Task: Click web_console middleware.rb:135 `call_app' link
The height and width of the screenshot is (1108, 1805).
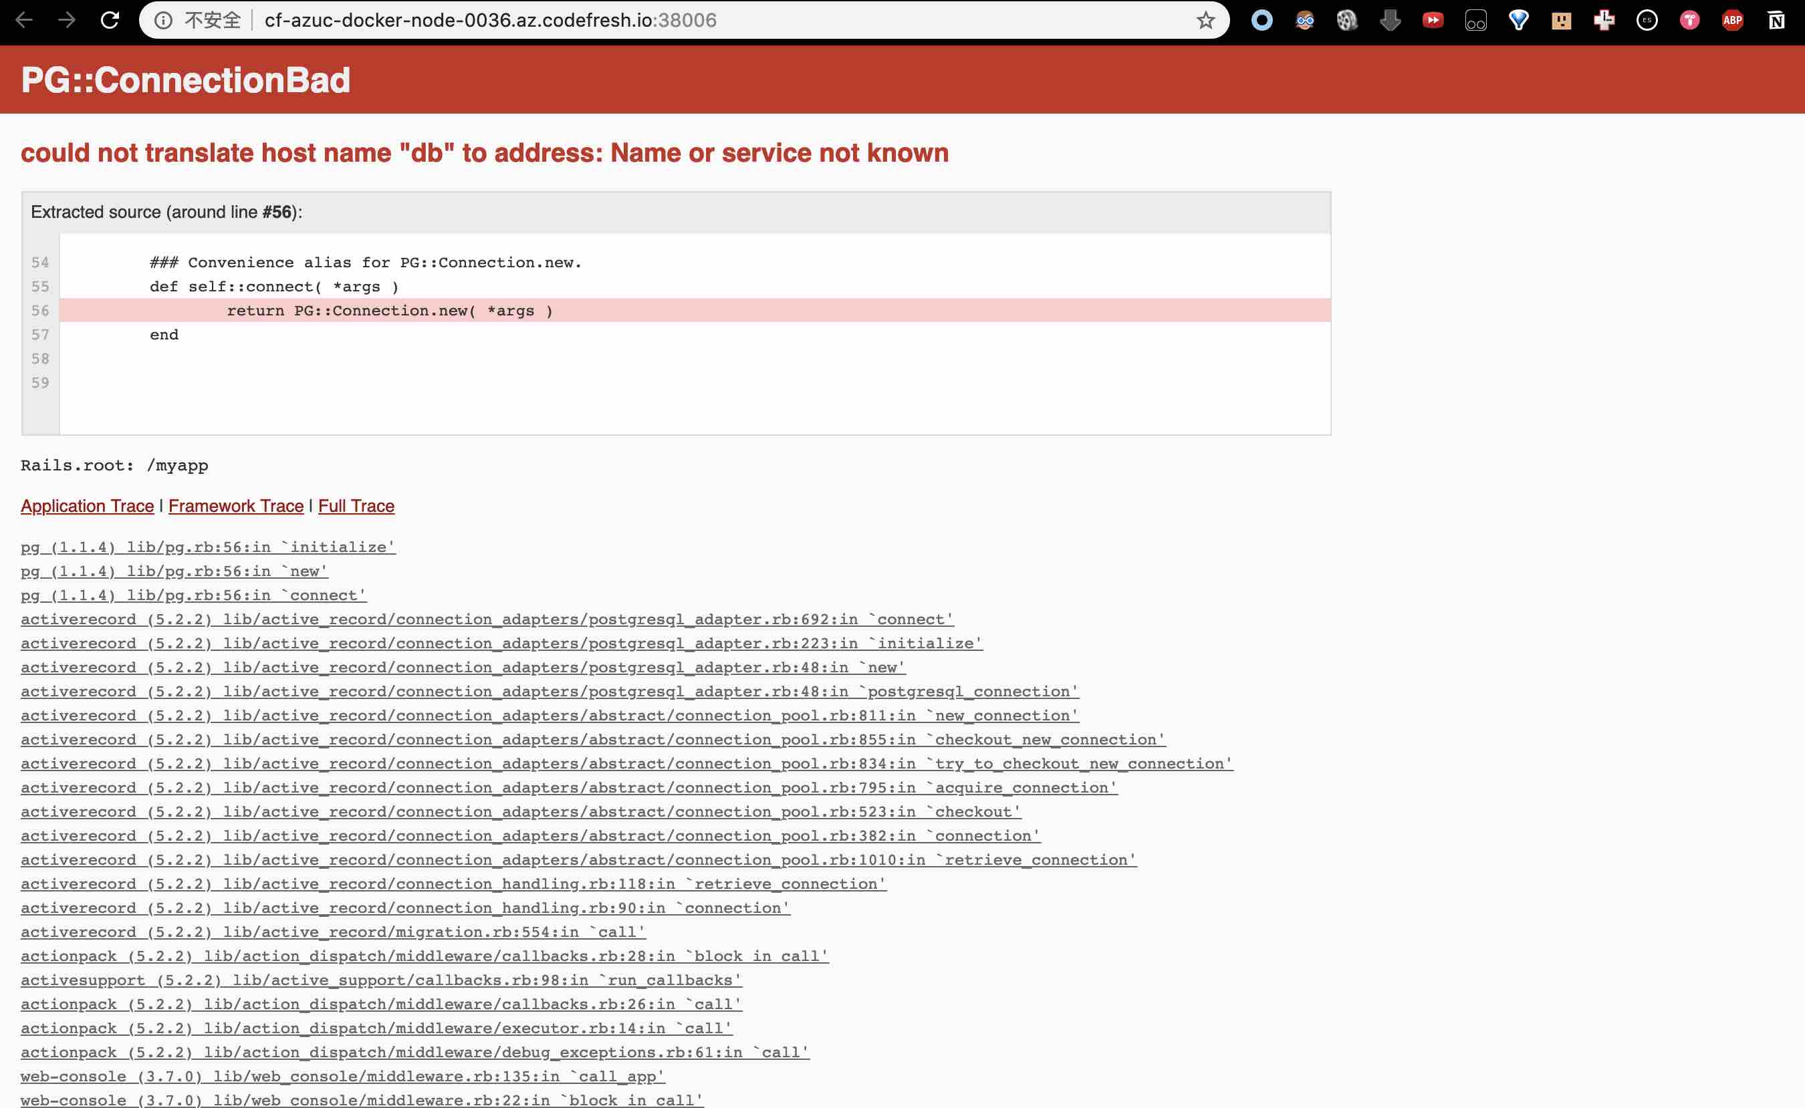Action: [342, 1077]
